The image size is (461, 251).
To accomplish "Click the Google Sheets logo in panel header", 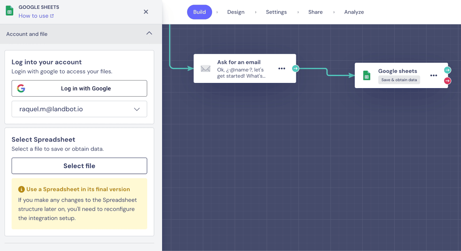I will coord(10,11).
